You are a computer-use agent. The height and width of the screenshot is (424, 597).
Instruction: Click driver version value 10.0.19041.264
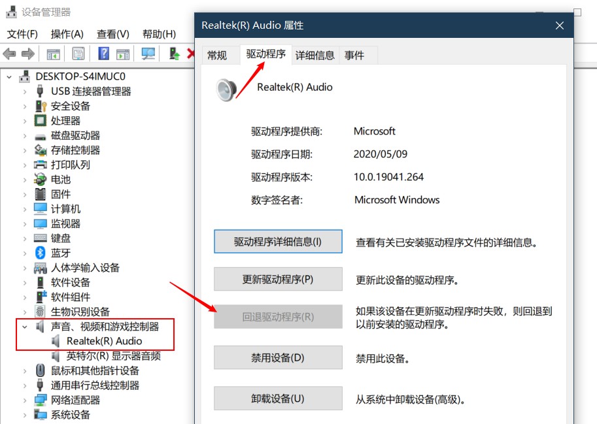coord(388,177)
